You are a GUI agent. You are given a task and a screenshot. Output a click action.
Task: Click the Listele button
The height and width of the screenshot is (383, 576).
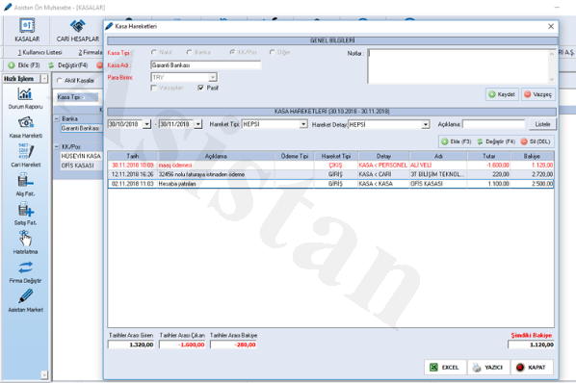click(x=542, y=124)
